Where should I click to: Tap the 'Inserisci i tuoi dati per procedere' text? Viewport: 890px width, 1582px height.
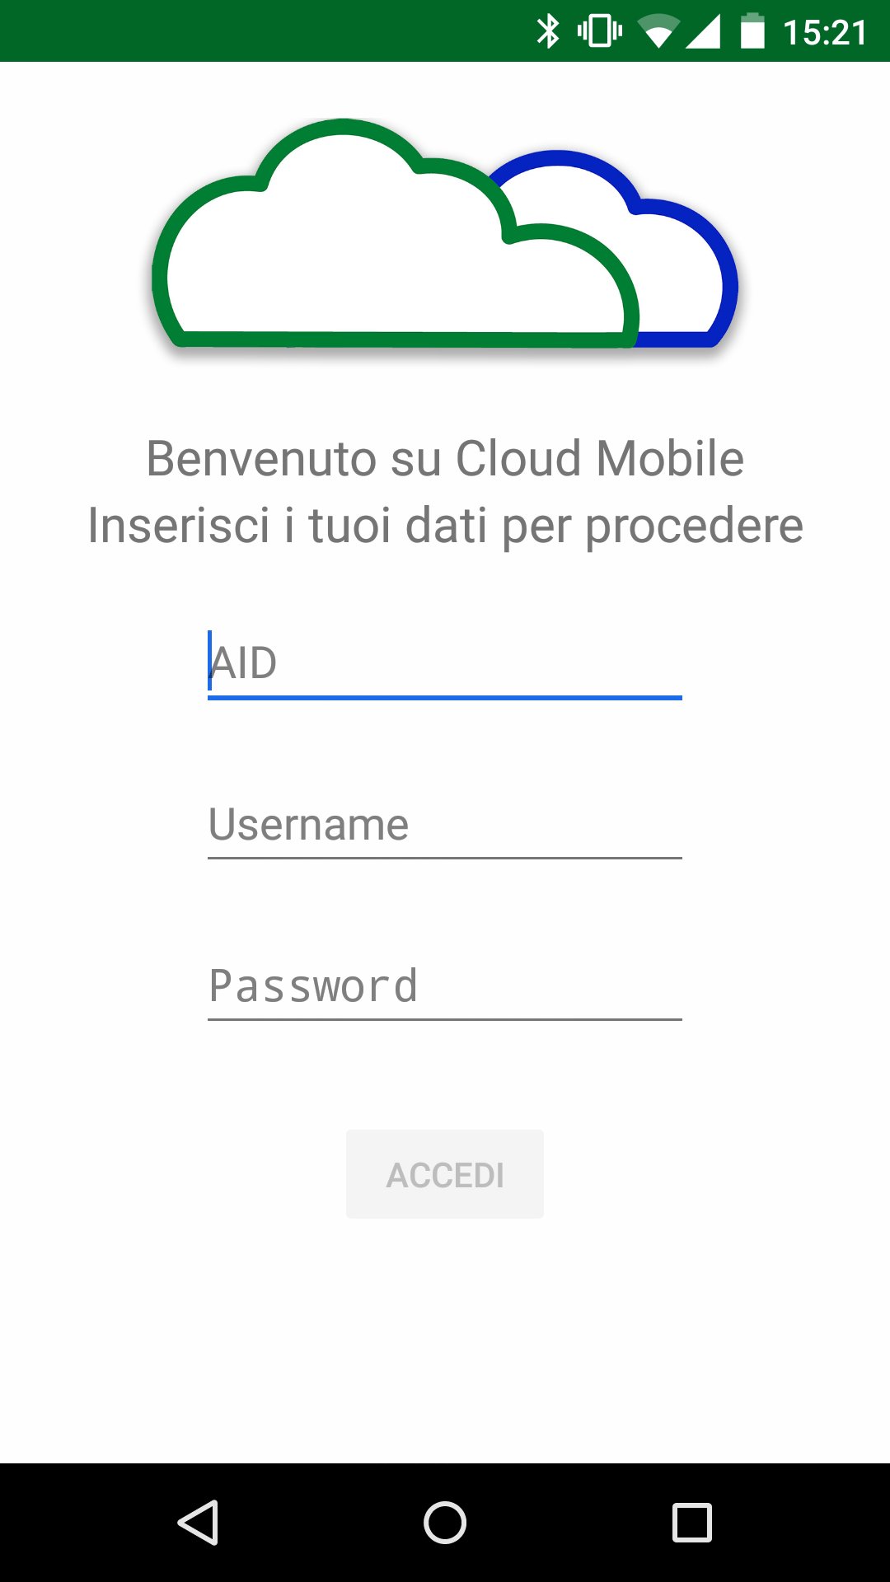tap(445, 526)
